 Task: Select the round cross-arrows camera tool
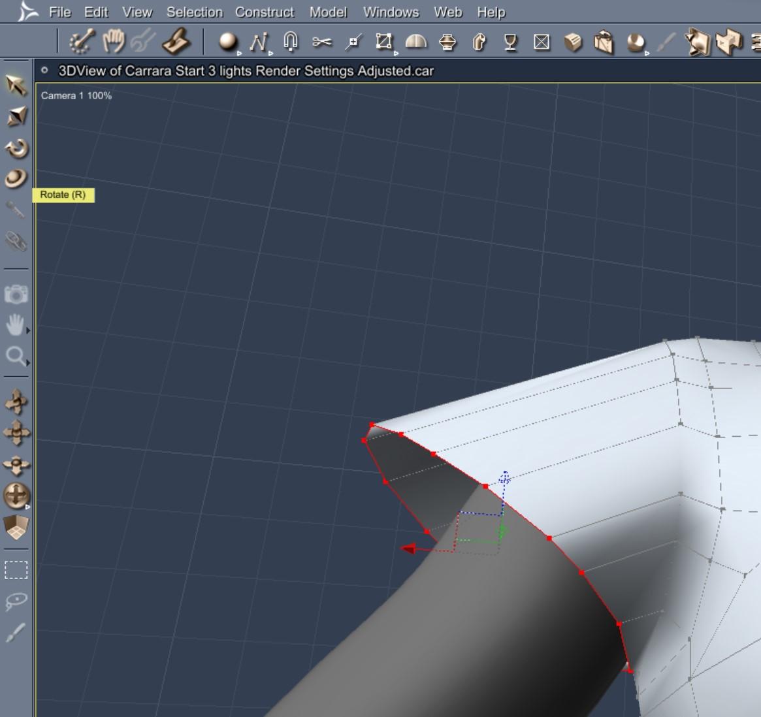click(16, 496)
